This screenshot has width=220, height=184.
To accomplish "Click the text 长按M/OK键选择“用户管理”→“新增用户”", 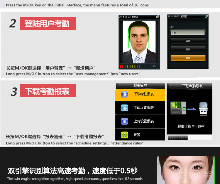I will (51, 68).
